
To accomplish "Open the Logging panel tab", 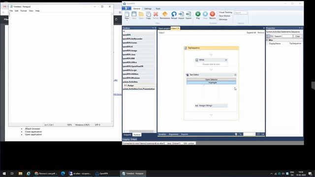I will click(x=126, y=139).
